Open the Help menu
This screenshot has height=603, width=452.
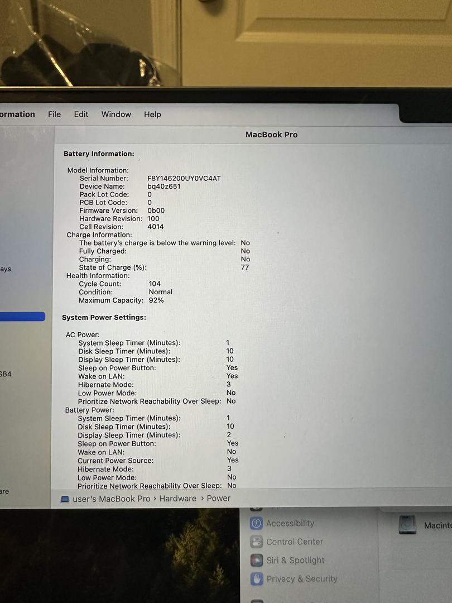pos(152,114)
